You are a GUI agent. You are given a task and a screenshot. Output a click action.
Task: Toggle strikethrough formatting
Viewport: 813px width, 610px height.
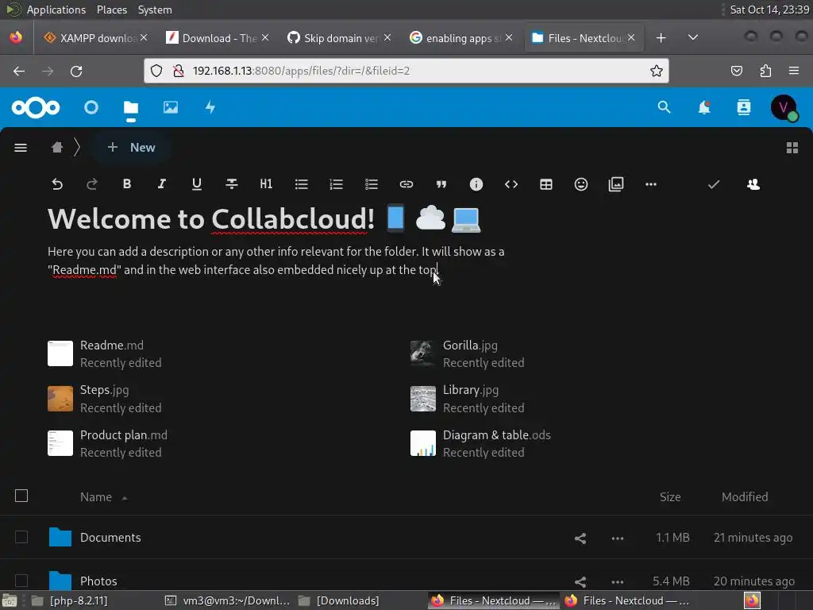tap(232, 184)
